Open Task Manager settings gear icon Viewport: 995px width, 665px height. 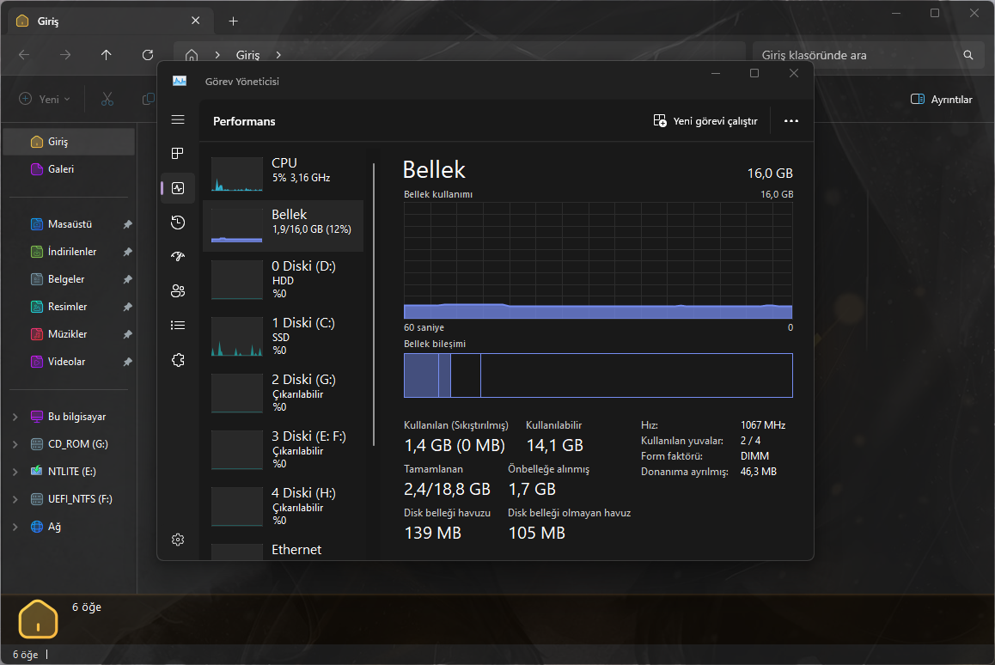click(178, 540)
